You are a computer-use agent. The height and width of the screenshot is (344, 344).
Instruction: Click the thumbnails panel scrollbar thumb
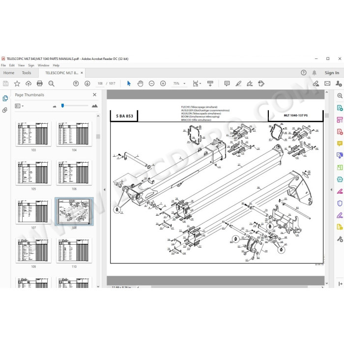pyautogui.click(x=98, y=137)
